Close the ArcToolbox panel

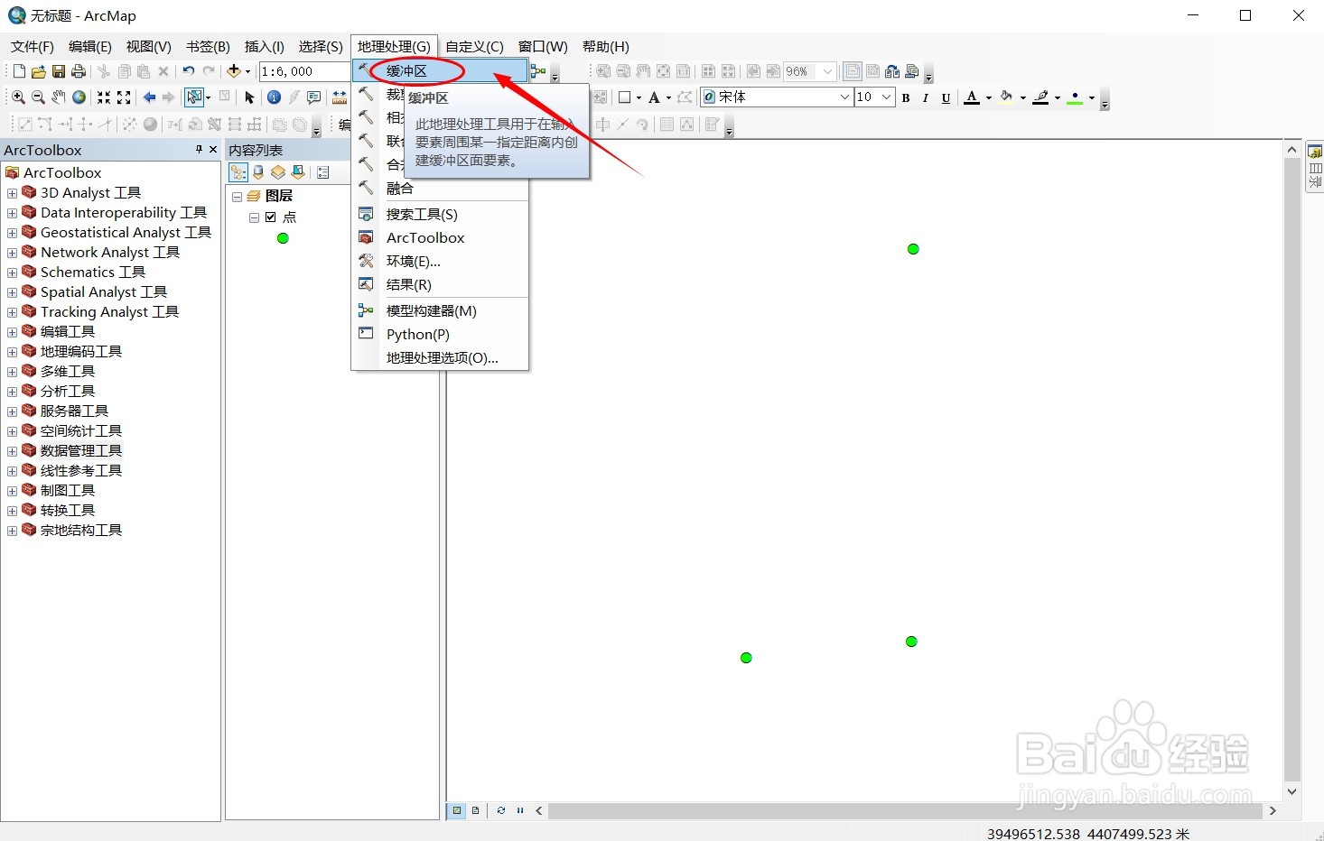point(213,150)
